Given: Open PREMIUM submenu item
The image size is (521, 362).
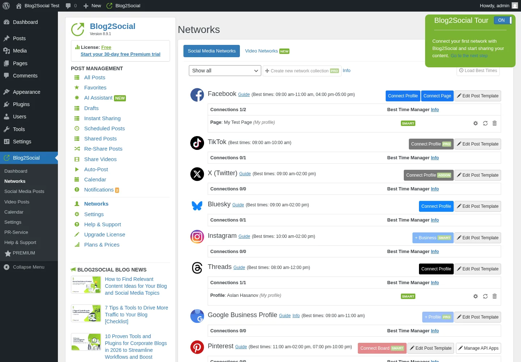Looking at the screenshot, I should click(20, 253).
